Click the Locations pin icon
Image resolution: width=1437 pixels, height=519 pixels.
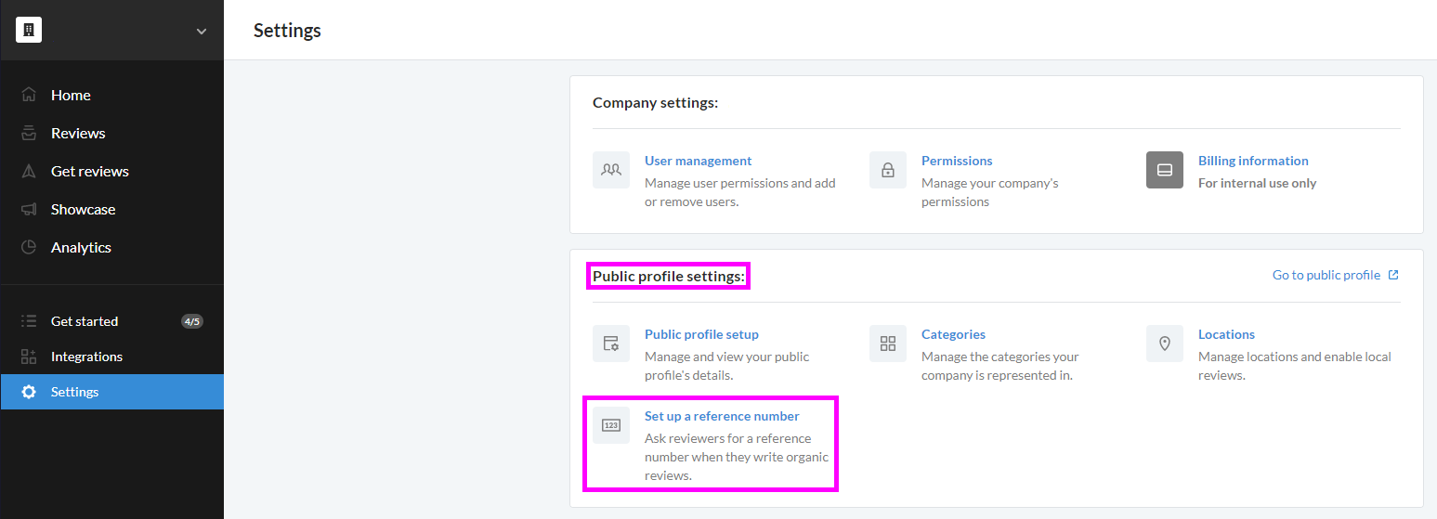(x=1165, y=344)
